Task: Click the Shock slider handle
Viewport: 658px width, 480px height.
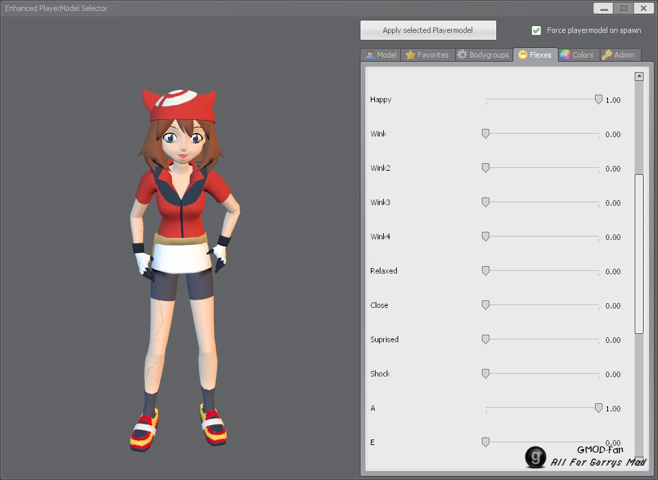Action: click(485, 374)
